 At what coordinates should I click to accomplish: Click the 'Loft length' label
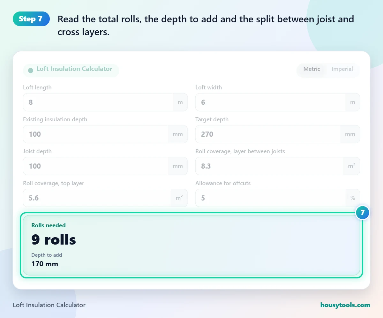[37, 87]
